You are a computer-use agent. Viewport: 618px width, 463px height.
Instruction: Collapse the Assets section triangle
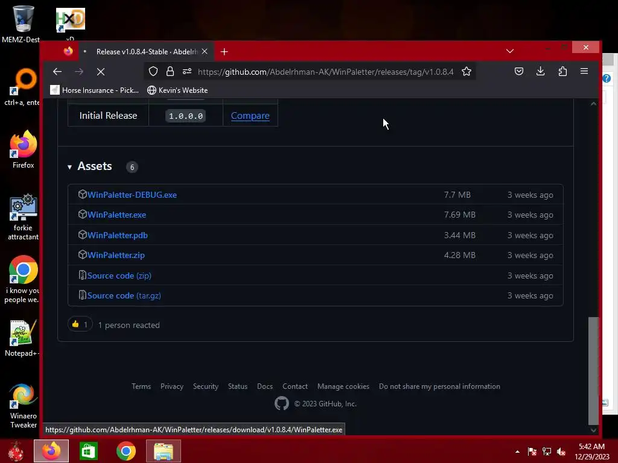(69, 167)
